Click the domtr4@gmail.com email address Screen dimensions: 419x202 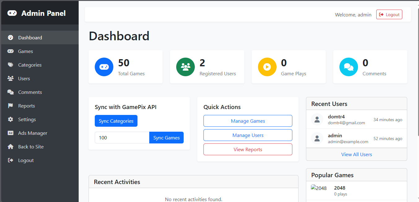click(x=347, y=123)
